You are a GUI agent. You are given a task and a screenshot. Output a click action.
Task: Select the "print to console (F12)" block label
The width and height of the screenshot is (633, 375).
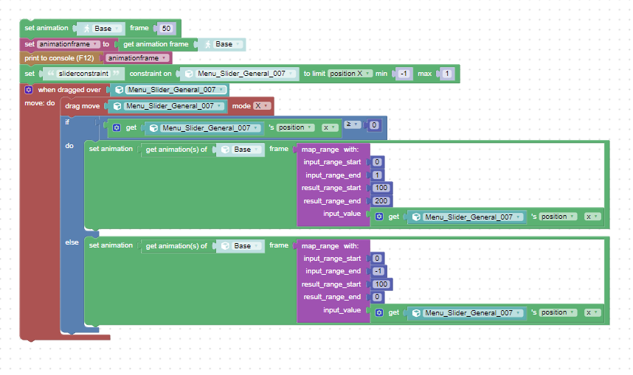click(59, 58)
